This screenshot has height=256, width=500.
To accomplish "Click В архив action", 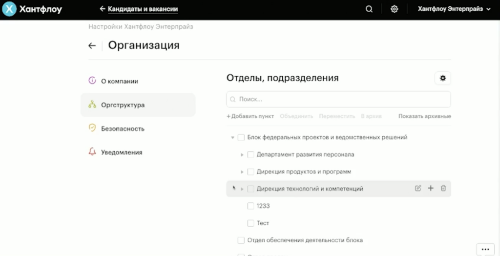I will point(371,116).
